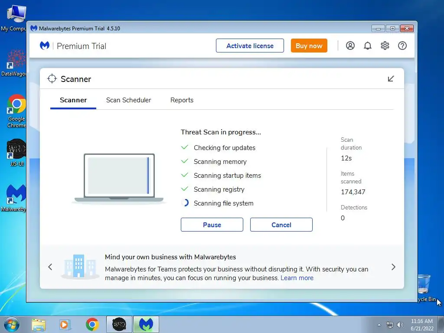Switch to WRD app in taskbar
The width and height of the screenshot is (444, 333).
119,324
